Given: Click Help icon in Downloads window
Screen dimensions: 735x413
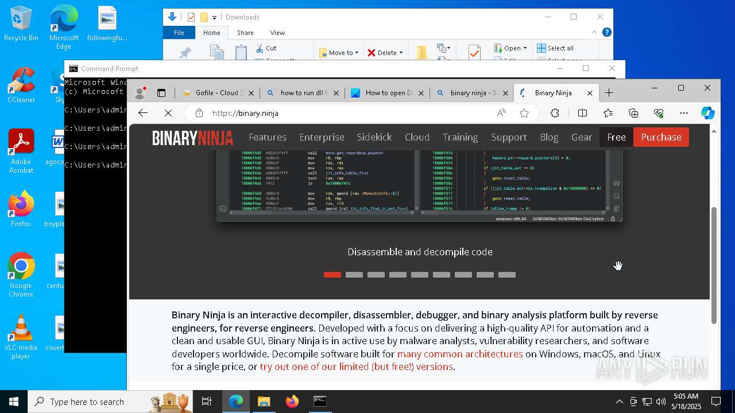Looking at the screenshot, I should (606, 33).
